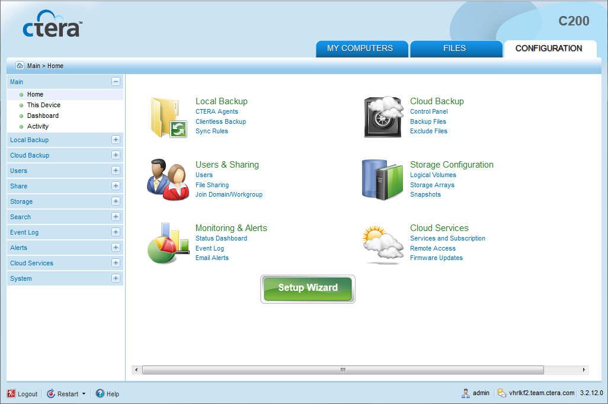Image resolution: width=608 pixels, height=404 pixels.
Task: Launch the Setup Wizard button
Action: tap(308, 289)
